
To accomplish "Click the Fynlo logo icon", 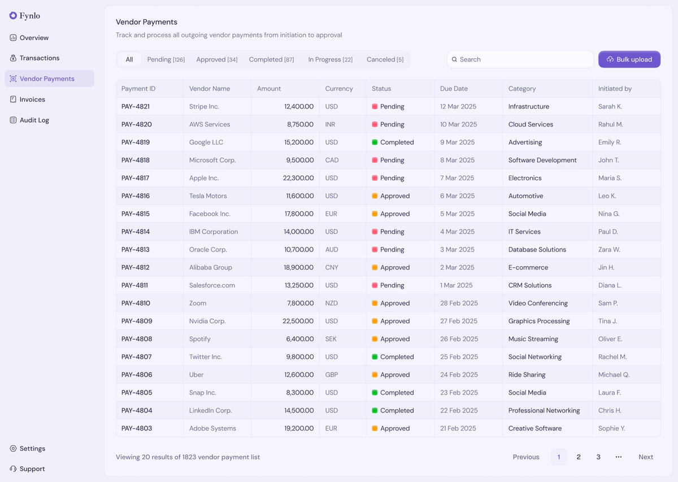I will click(x=13, y=16).
